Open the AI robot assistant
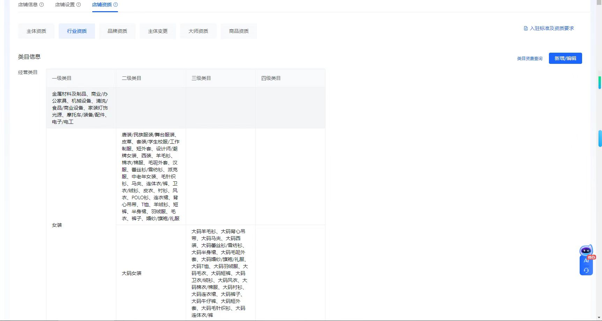602x321 pixels. pos(586,251)
